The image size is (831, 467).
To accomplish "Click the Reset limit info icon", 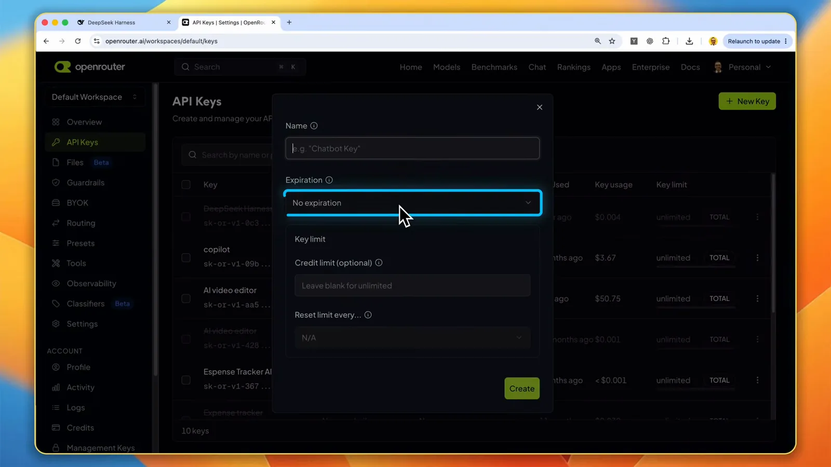I will pyautogui.click(x=368, y=315).
